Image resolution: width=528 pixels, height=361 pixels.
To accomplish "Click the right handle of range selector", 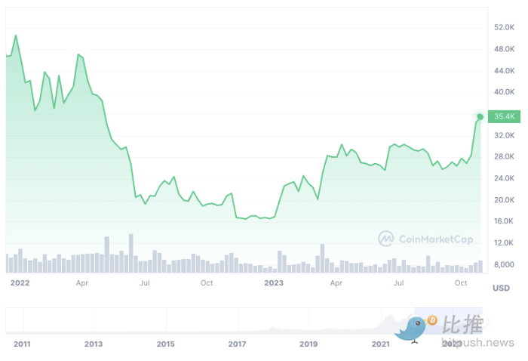I will click(482, 320).
